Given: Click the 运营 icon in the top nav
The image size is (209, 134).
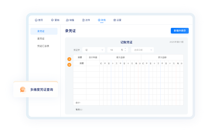Looking at the screenshot, I should [115, 20].
